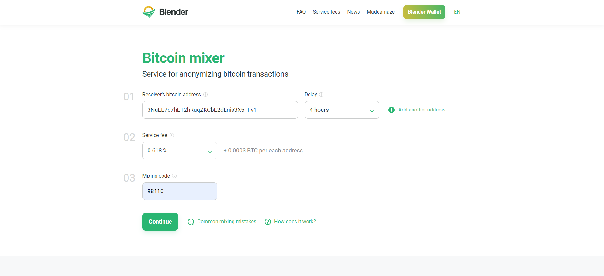Click info icon beside Receiver's bitcoin address
Screen dimensions: 604x276
[x=205, y=95]
